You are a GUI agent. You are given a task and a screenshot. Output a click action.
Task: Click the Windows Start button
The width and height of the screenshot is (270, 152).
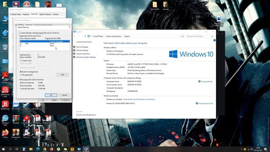[3, 149]
